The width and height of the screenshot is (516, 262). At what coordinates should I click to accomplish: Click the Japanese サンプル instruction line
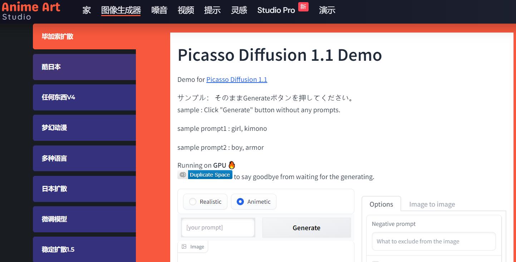click(x=266, y=98)
